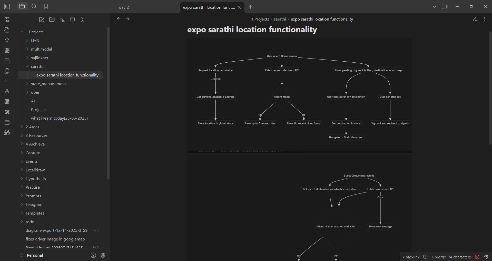Start the audio recorder from the ribbon
Image resolution: width=492 pixels, height=261 pixels.
click(x=7, y=91)
